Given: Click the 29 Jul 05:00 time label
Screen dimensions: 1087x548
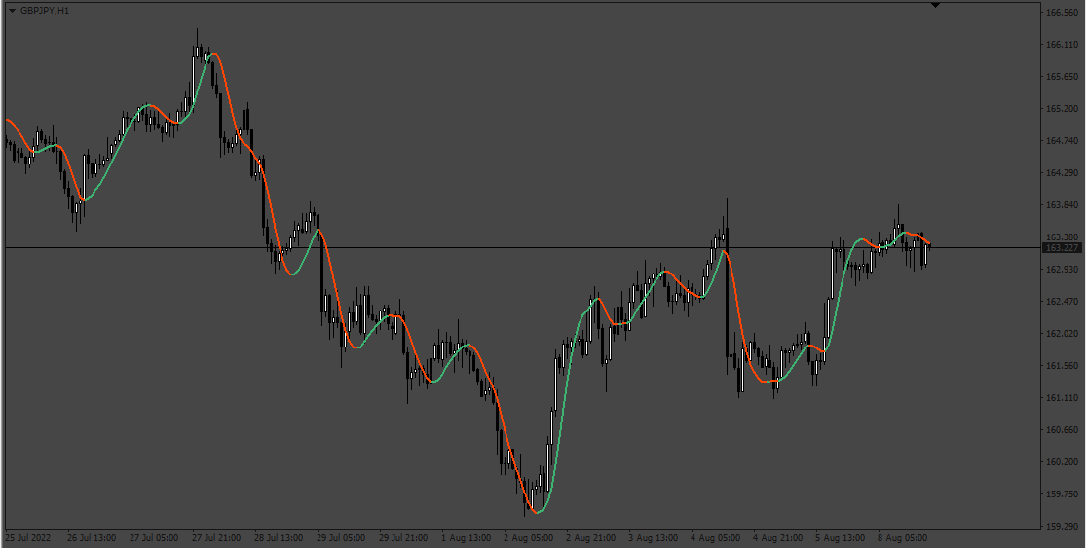Looking at the screenshot, I should (x=341, y=538).
